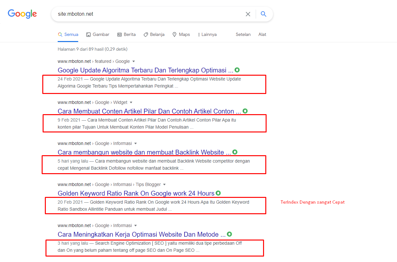Open Golden Keyword Ratio Rank result link

click(136, 193)
